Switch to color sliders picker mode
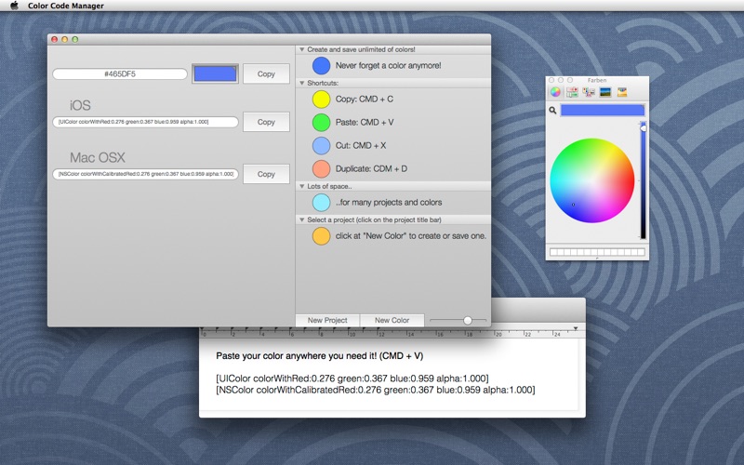 572,93
